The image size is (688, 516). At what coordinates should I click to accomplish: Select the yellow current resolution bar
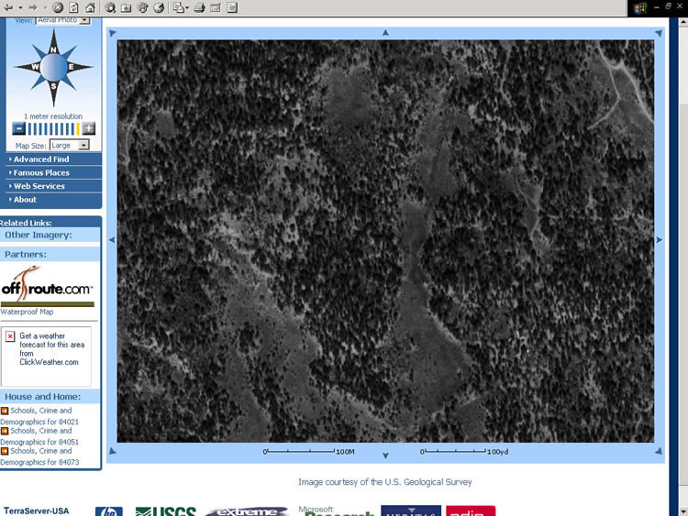click(x=78, y=129)
